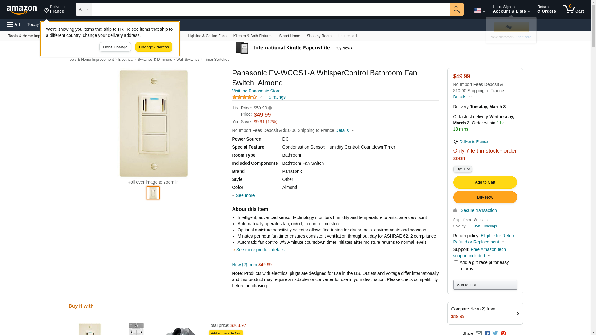Share via the Twitter icon
Screen dimensions: 596x335
pyautogui.click(x=495, y=333)
